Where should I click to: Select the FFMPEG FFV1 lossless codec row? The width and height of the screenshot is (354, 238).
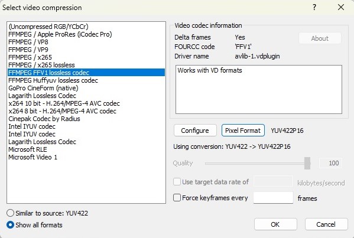click(86, 73)
